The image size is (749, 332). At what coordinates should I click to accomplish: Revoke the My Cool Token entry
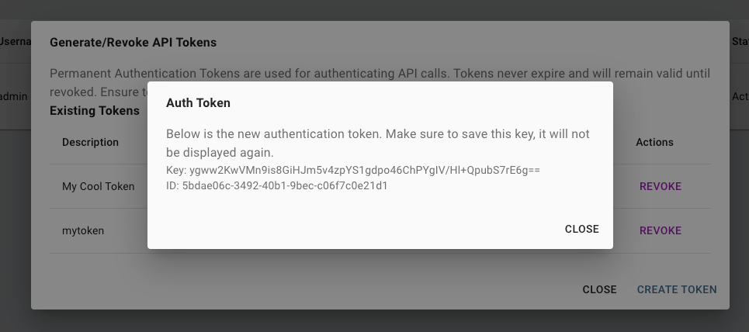[x=660, y=186]
